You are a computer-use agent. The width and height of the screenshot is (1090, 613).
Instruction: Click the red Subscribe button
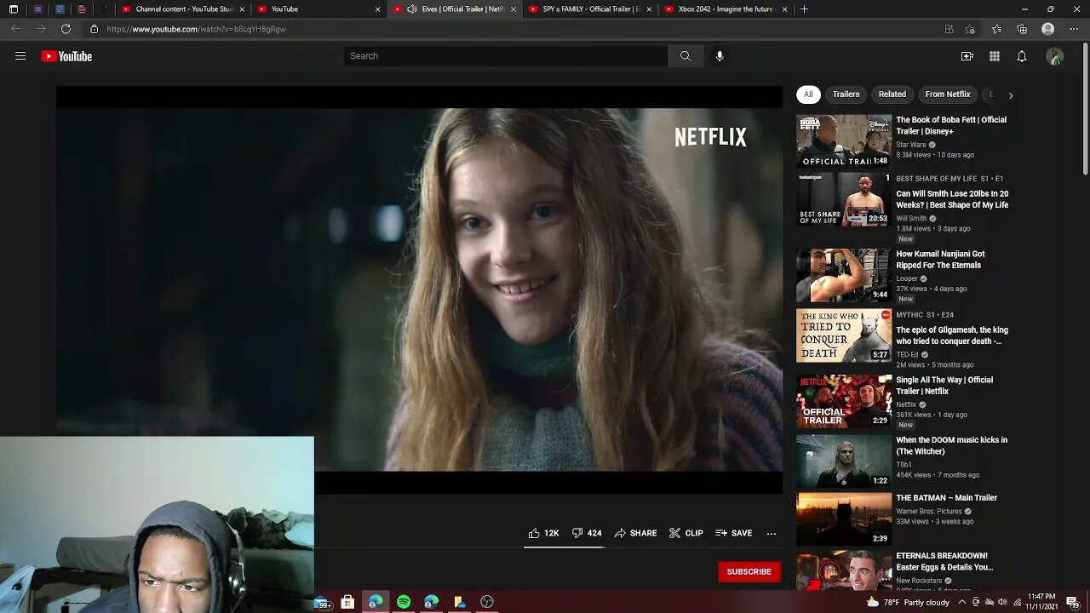pos(749,571)
